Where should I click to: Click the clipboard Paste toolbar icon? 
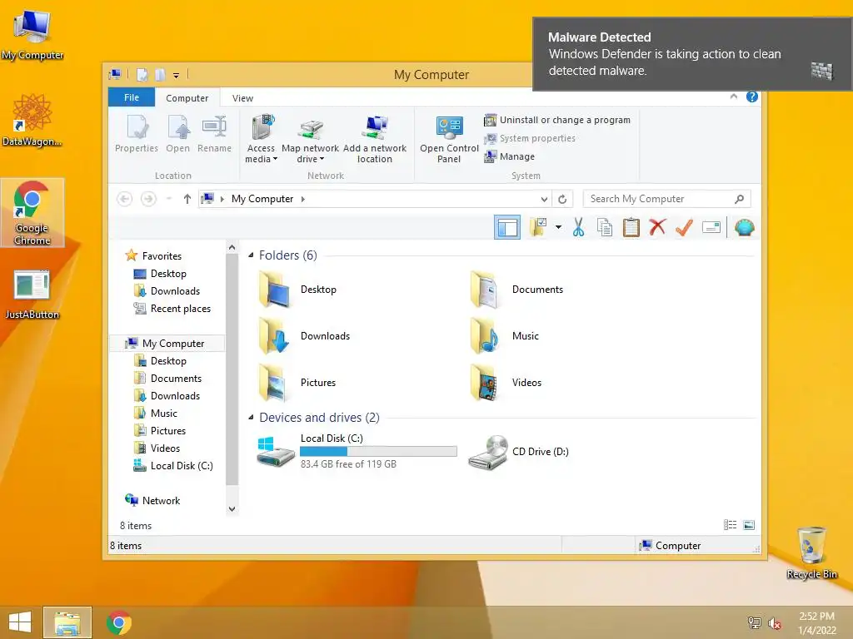coord(631,227)
